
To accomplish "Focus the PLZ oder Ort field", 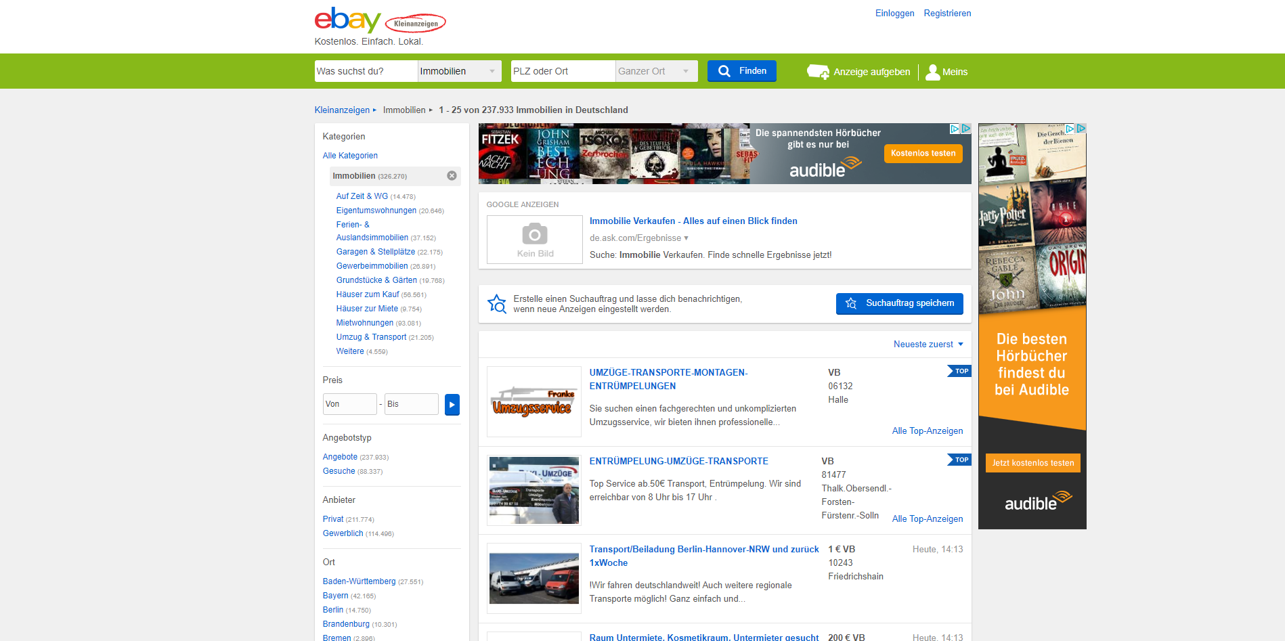I will click(x=563, y=71).
